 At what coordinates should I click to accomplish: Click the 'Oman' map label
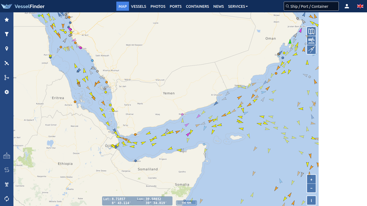coord(271,38)
